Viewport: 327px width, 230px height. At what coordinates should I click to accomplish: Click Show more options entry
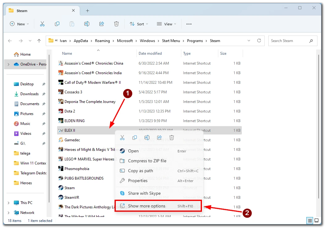(x=158, y=206)
